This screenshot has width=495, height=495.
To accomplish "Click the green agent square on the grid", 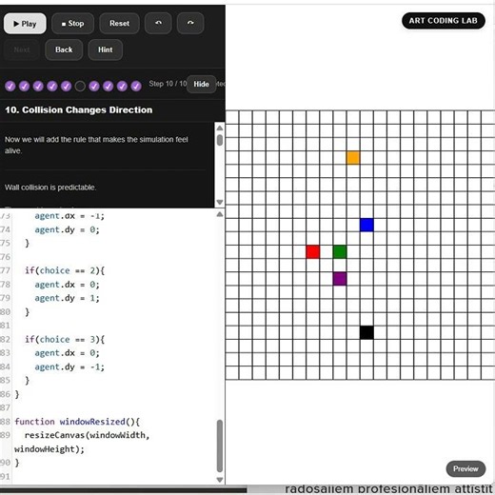I will coord(340,252).
